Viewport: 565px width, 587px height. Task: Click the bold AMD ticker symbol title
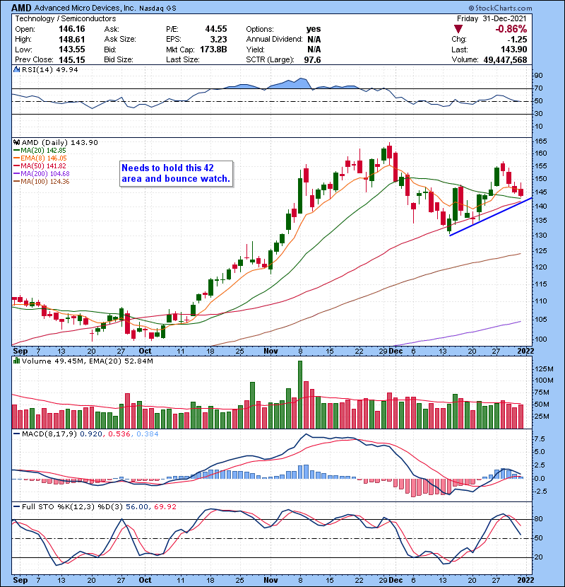(x=22, y=8)
